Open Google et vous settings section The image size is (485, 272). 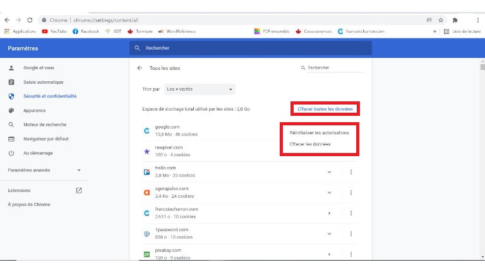point(39,68)
